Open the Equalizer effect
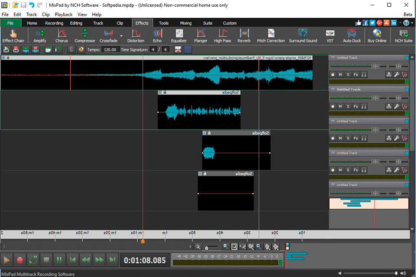 coord(179,35)
